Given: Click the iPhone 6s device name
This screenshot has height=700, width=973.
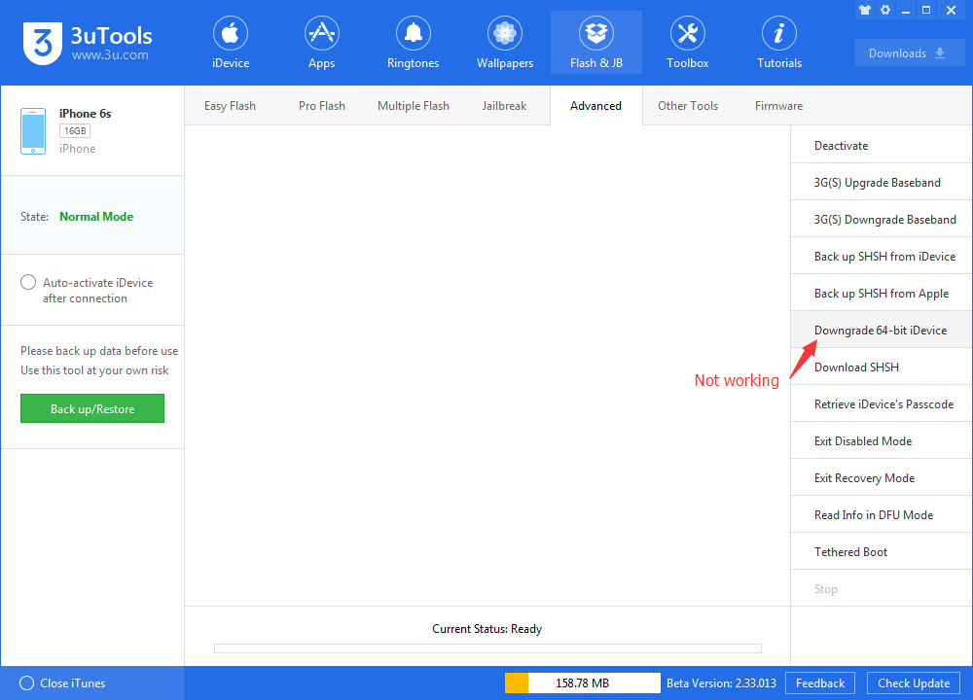Looking at the screenshot, I should point(85,114).
